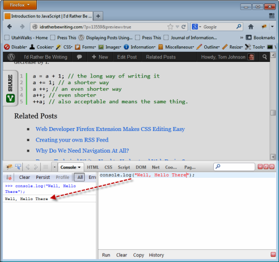The image size is (279, 262).
Task: Click the page vertical scrollbar thumb
Action: click(273, 113)
